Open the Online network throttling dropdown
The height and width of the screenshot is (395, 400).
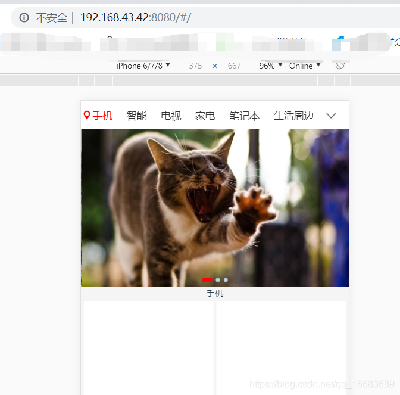tap(305, 66)
